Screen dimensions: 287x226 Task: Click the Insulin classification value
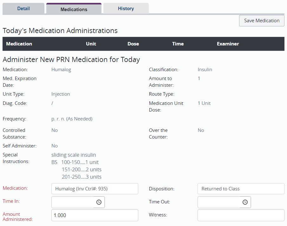(205, 70)
